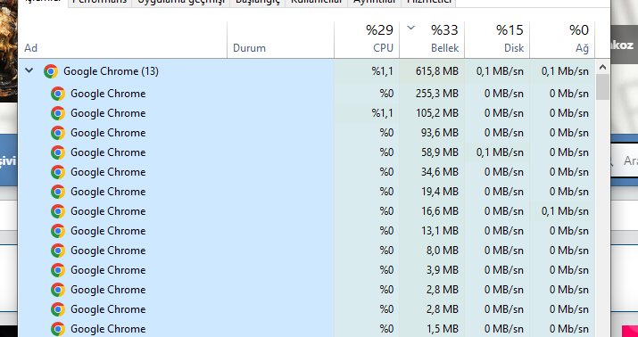Click Chrome icon on the 34,6 MB row
The image size is (638, 337).
(x=58, y=172)
